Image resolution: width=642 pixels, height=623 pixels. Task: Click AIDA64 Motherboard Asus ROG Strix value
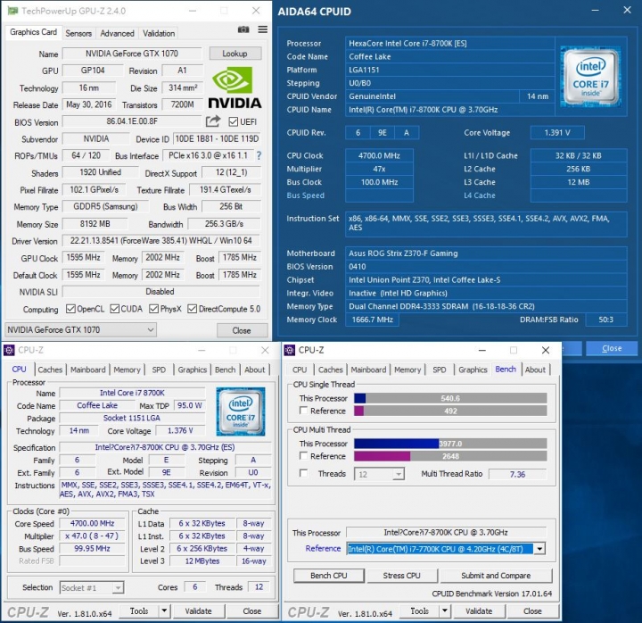(x=486, y=253)
